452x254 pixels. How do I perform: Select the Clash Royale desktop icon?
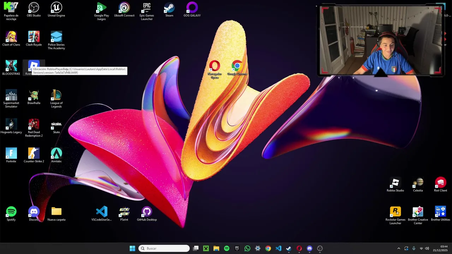click(x=34, y=39)
